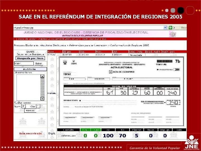Viewport: 201px width, 151px height.
Task: Click the Auditoría Electrónica breadcrumb link
Action: (53, 45)
